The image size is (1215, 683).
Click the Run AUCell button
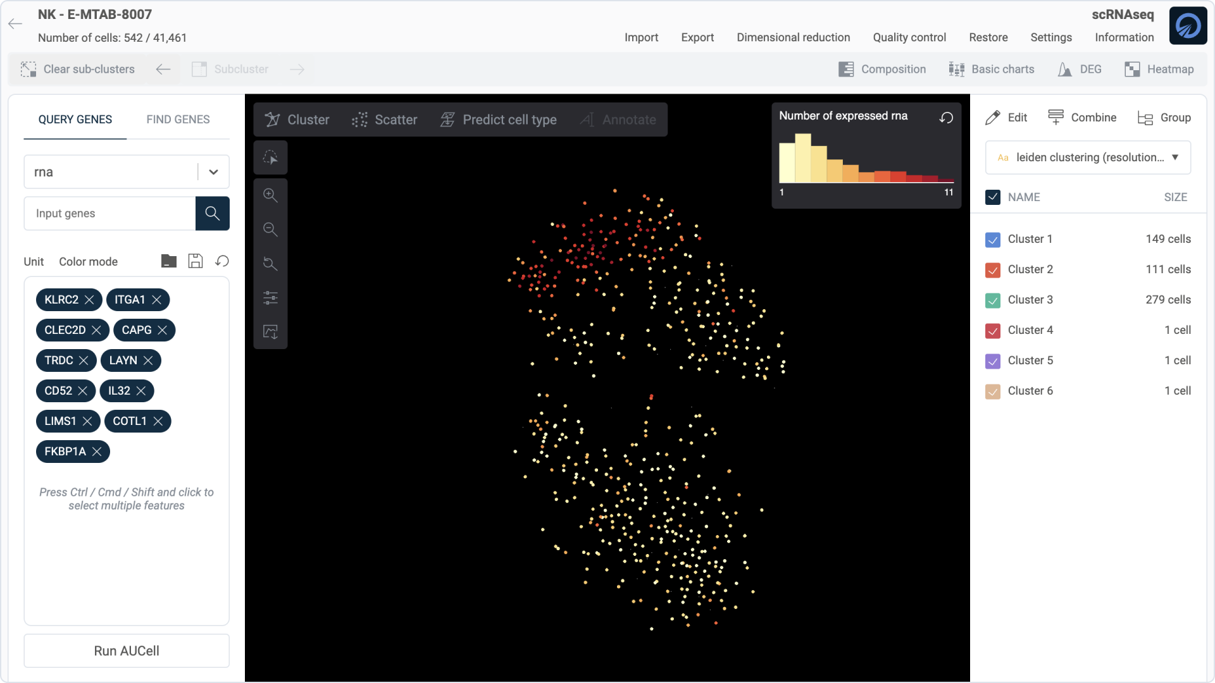[x=127, y=651]
